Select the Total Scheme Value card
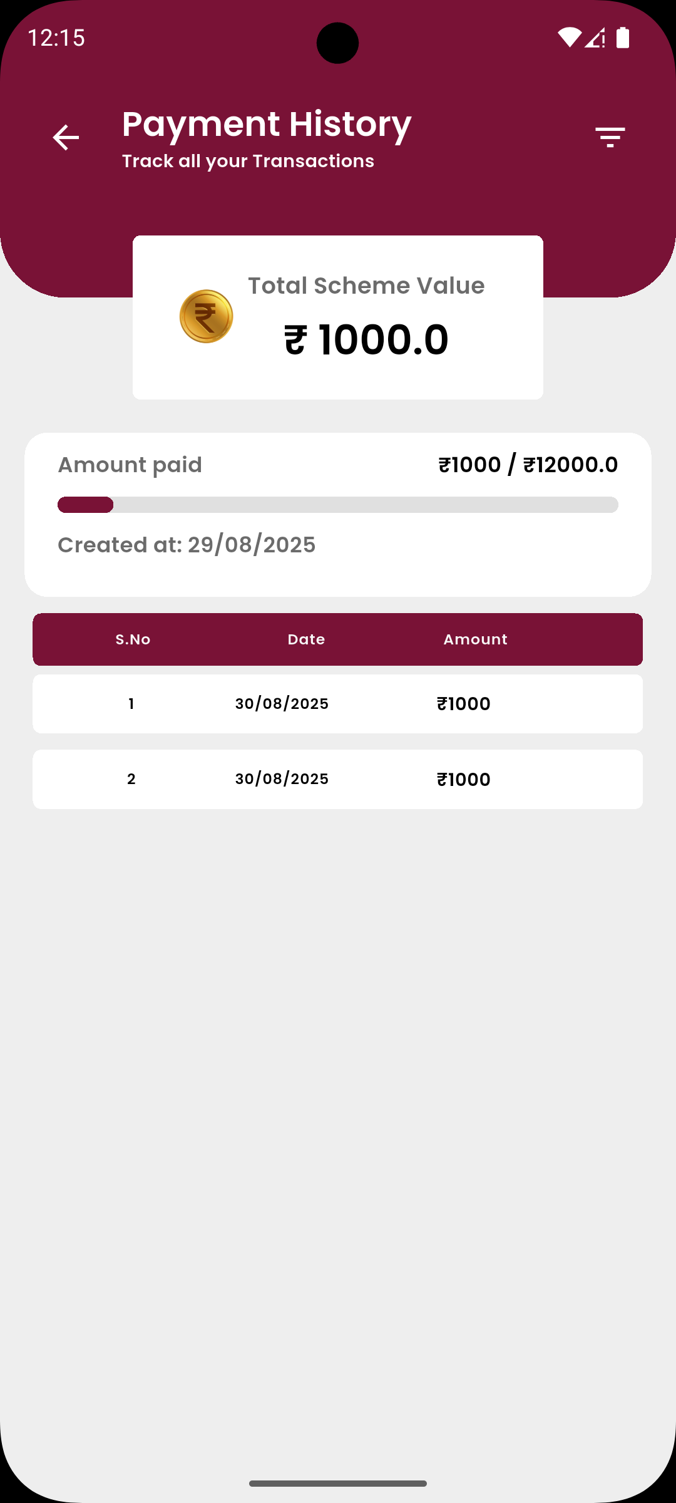Screen dimensions: 676x1503 click(x=338, y=318)
